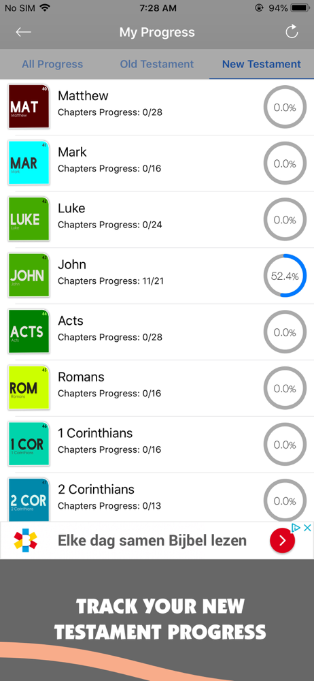Open the MAT Matthew book tile
Viewport: 314px width, 681px height.
pyautogui.click(x=29, y=106)
